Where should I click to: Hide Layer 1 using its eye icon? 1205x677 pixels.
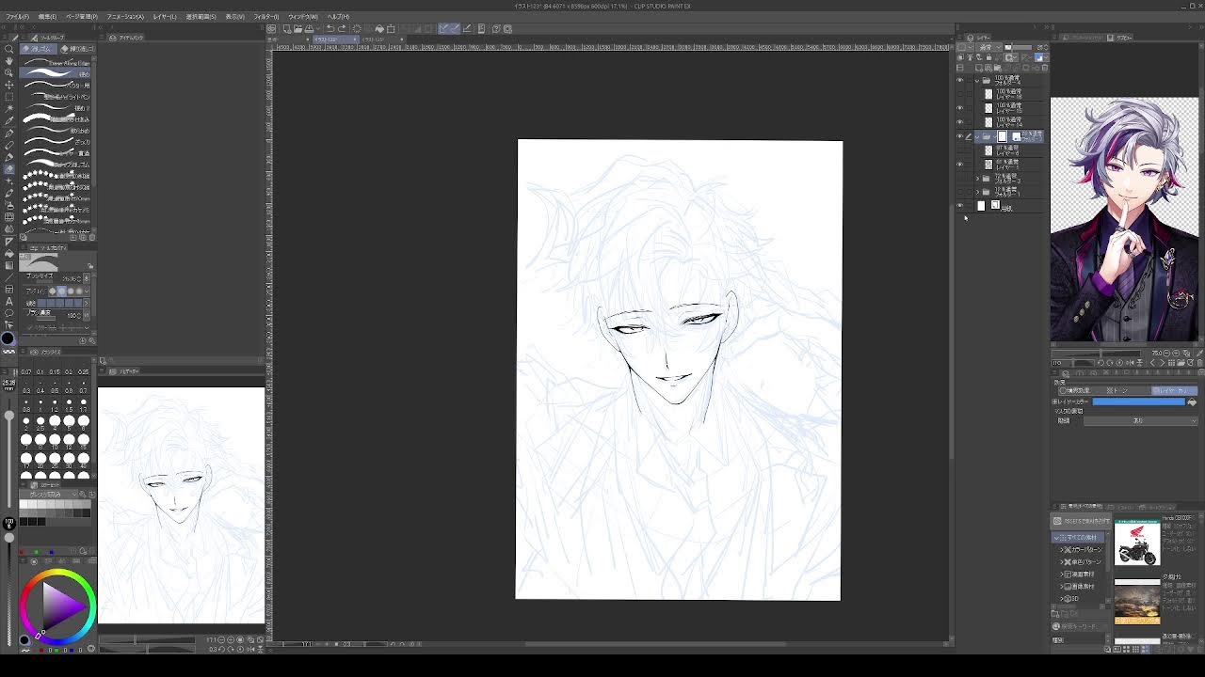pyautogui.click(x=960, y=164)
